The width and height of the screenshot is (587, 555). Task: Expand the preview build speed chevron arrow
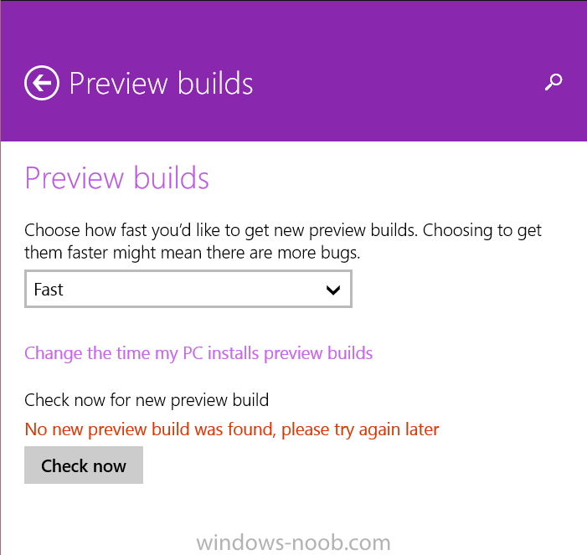pyautogui.click(x=332, y=290)
